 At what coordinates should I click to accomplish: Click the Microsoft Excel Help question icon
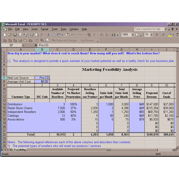(137, 35)
